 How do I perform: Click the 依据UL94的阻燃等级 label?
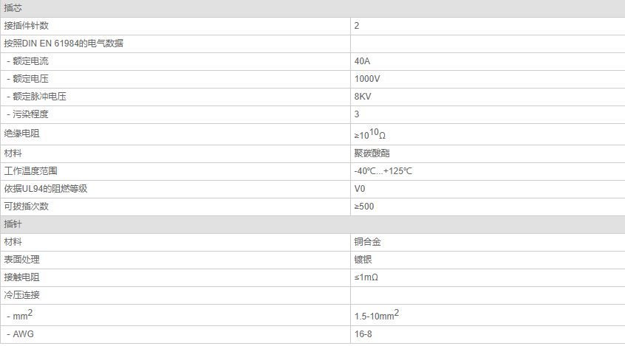point(46,189)
